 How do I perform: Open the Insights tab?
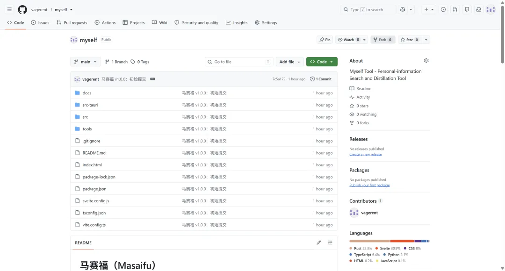coord(237,22)
